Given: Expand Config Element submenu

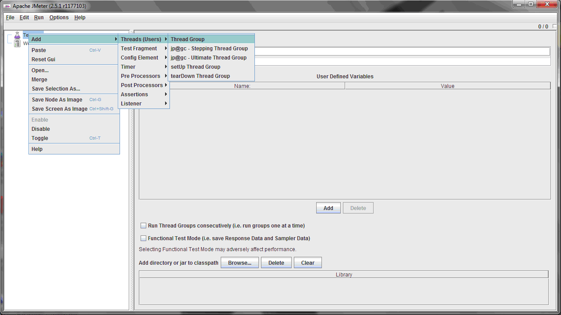Looking at the screenshot, I should pos(144,58).
